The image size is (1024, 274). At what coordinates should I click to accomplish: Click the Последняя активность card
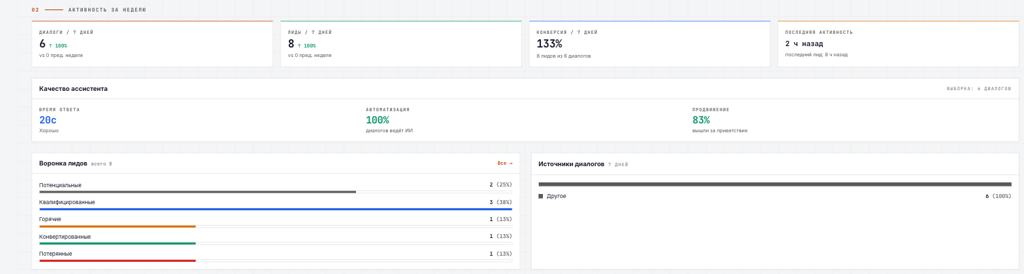click(x=898, y=44)
